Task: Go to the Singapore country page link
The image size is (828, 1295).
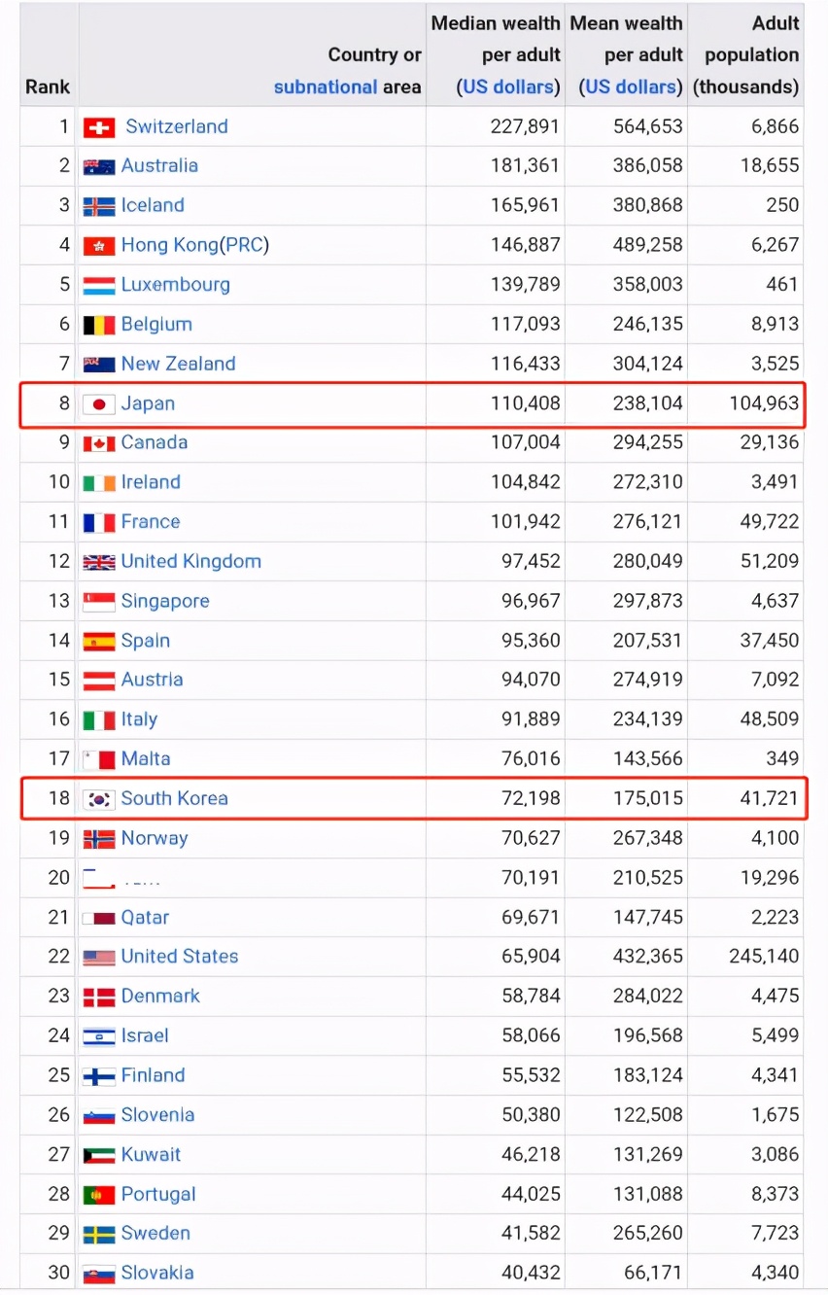Action: [x=165, y=602]
